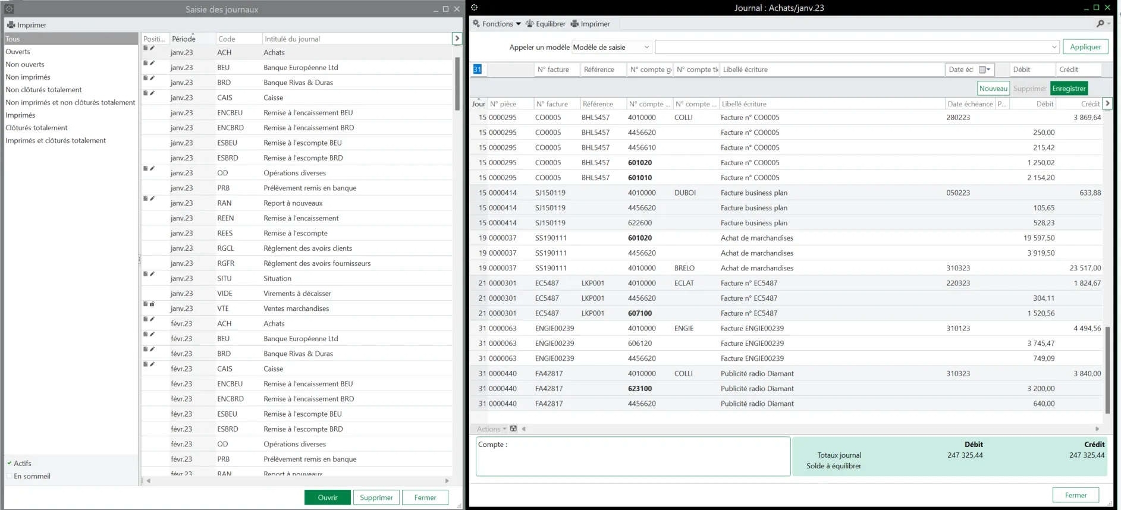Click the right scroll arrow under the journals list

(x=447, y=480)
